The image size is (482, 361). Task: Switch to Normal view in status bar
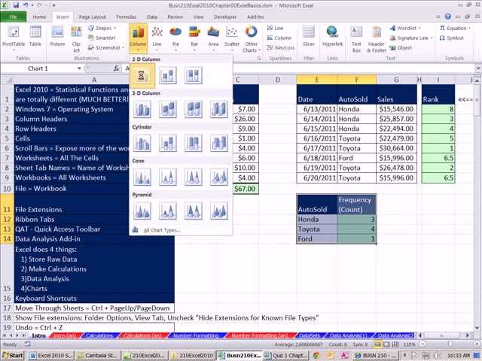[377, 344]
